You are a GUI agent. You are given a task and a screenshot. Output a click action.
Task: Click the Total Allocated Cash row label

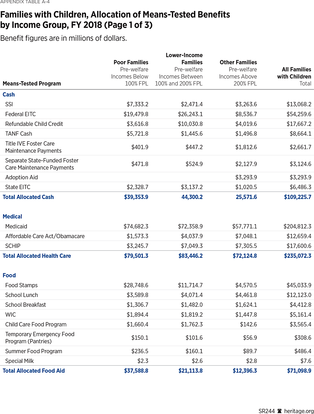click(x=28, y=197)
